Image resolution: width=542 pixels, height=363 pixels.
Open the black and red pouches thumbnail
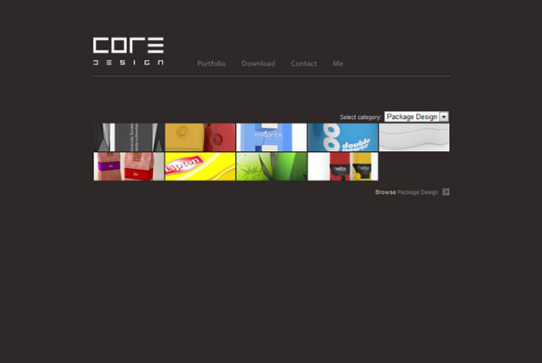(343, 166)
